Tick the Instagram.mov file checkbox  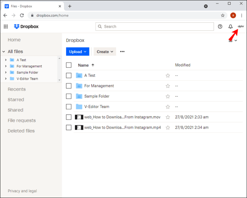tap(69, 117)
